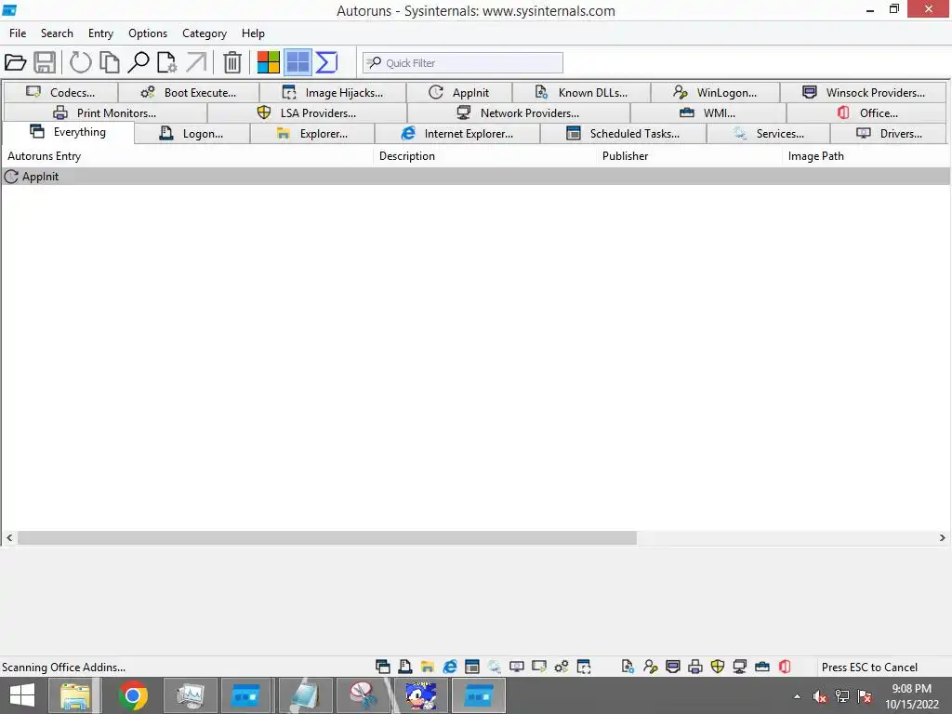
Task: Switch to the Codecs tab
Action: tap(60, 92)
